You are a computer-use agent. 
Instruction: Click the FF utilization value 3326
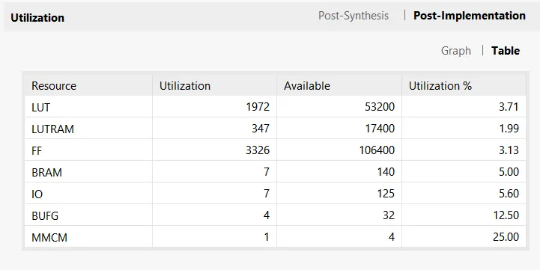point(258,150)
